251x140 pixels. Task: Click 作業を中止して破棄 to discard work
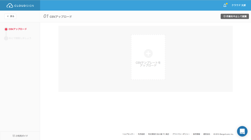(x=235, y=16)
